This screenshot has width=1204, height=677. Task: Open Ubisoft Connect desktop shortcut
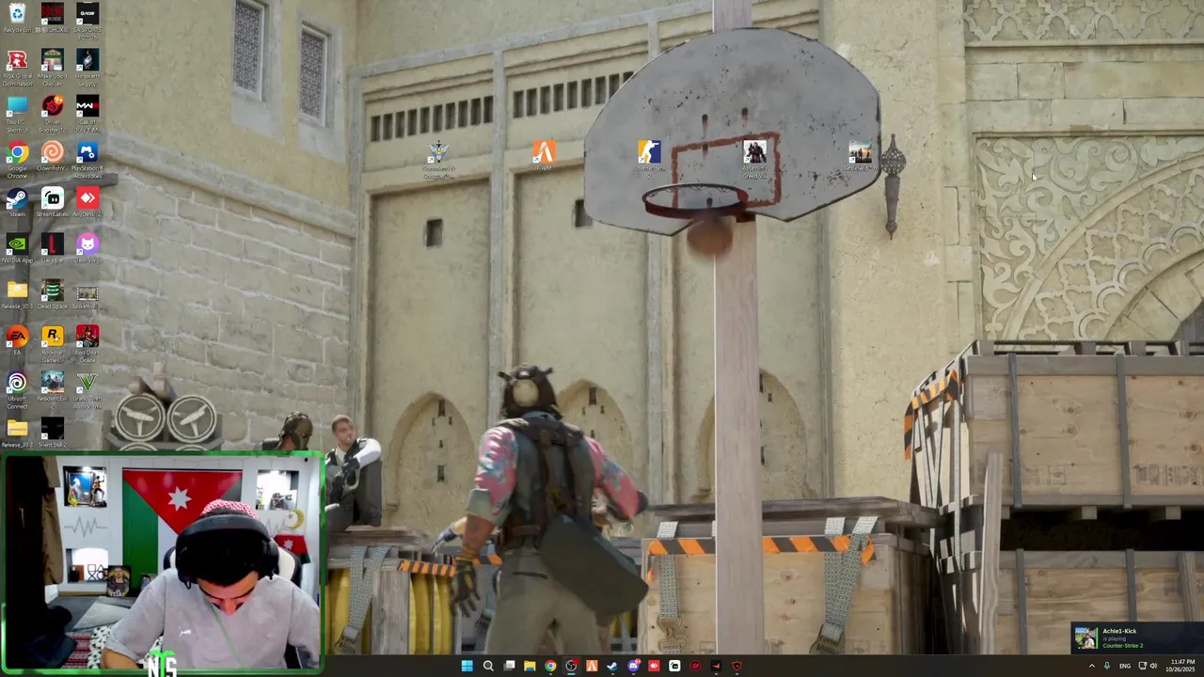tap(17, 388)
